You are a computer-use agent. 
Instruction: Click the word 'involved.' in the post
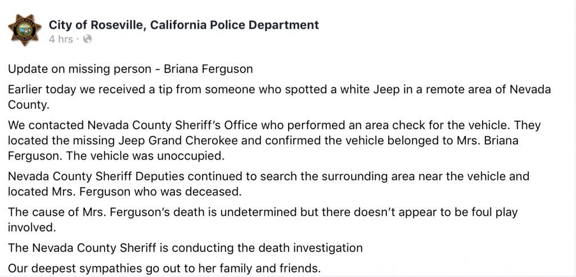(32, 228)
